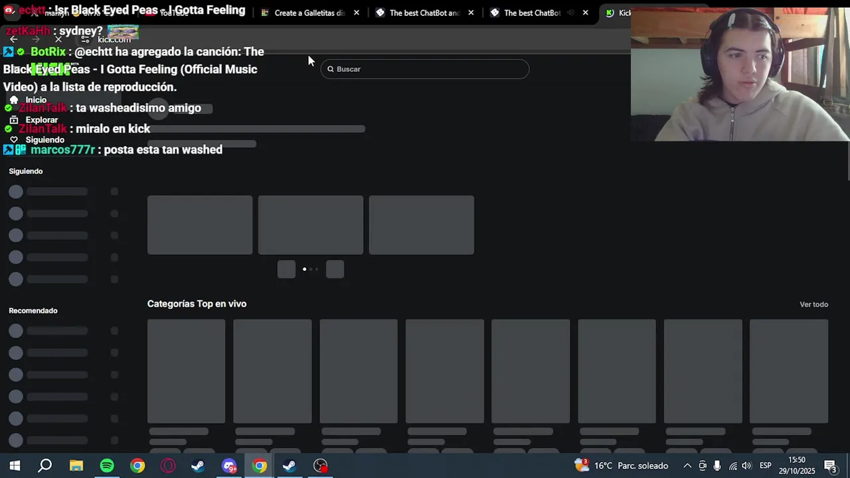
Task: Stop the page loading with X button
Action: click(58, 39)
